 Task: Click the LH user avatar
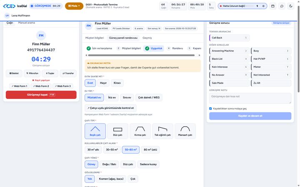7,16
